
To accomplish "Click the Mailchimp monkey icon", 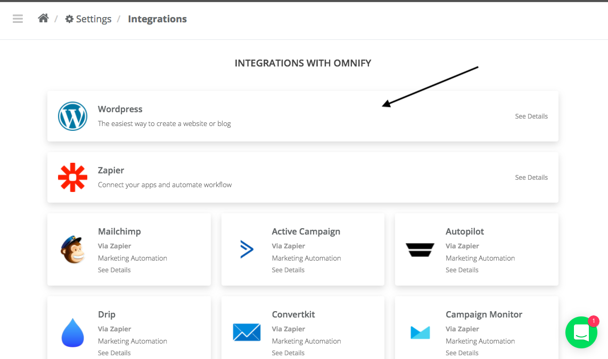I will tap(72, 249).
